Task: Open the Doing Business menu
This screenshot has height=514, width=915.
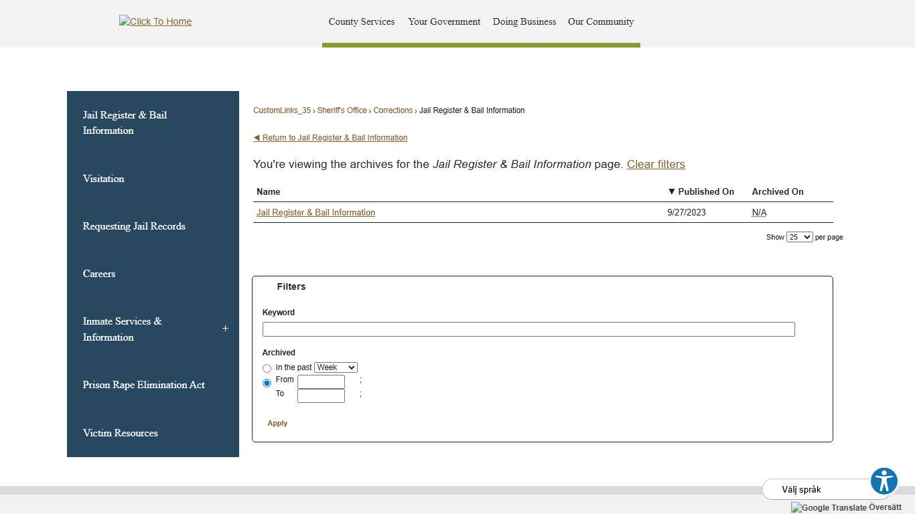Action: point(524,21)
